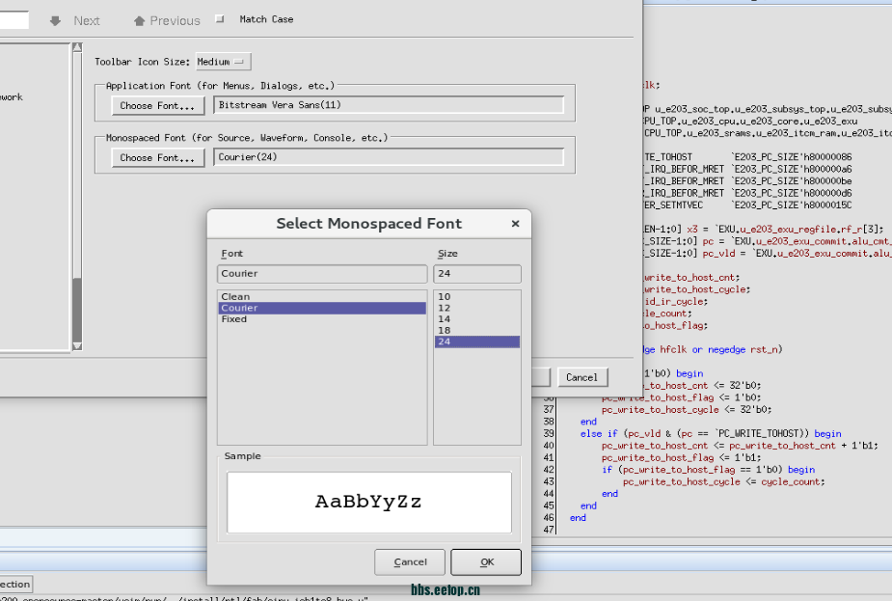892x601 pixels.
Task: Select the Courier font in list
Action: click(322, 308)
